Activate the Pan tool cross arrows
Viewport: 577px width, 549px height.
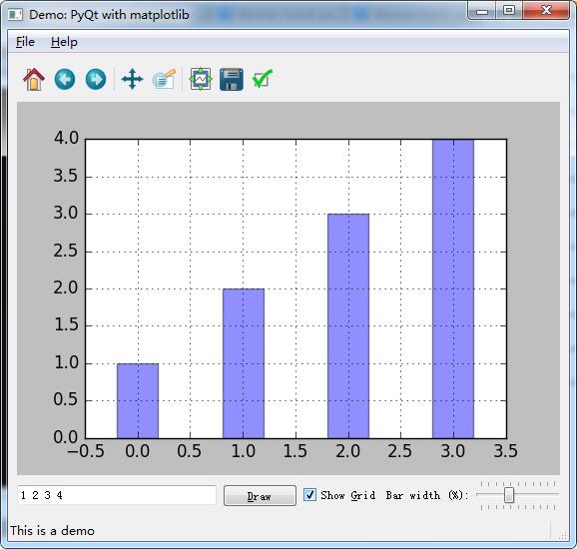pyautogui.click(x=132, y=79)
